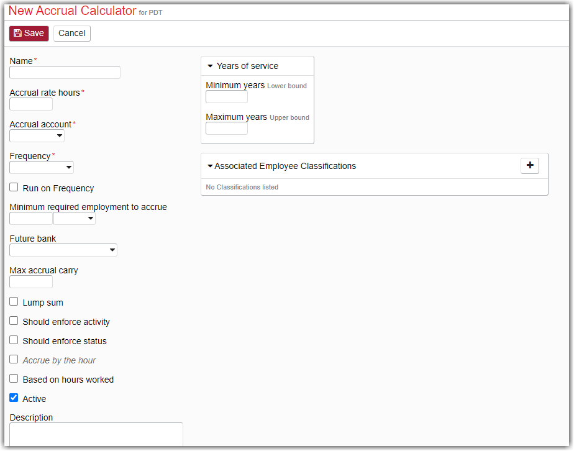
Task: Collapse Associated Employee Classifications panel
Action: click(210, 166)
